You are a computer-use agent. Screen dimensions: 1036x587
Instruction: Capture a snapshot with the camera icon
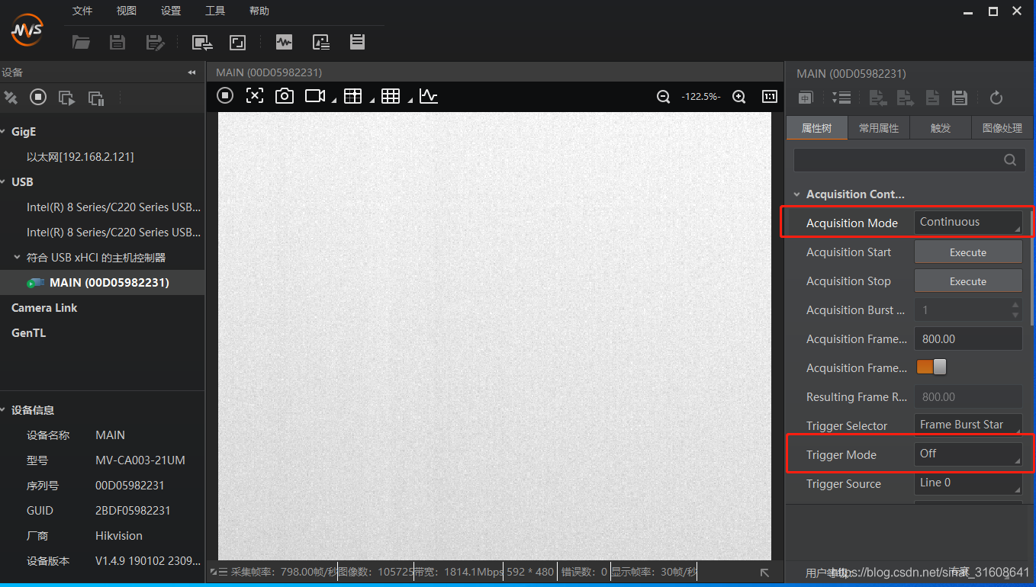(285, 95)
